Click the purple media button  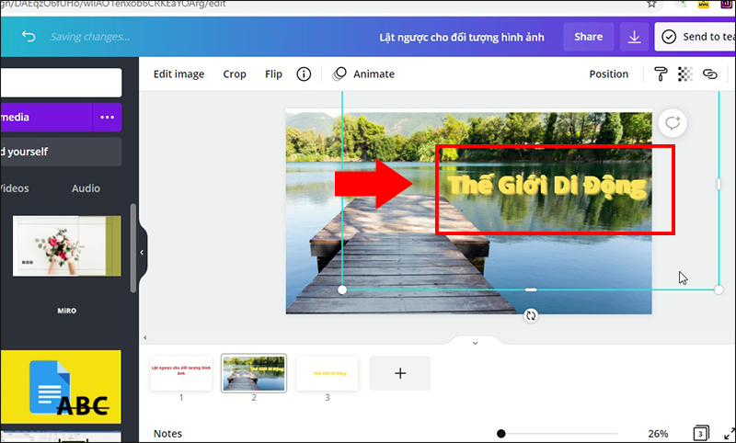pyautogui.click(x=46, y=118)
